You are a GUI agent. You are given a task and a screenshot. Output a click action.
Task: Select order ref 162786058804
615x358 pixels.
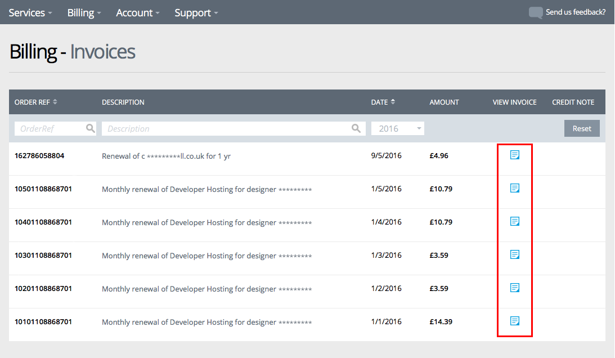click(x=39, y=155)
